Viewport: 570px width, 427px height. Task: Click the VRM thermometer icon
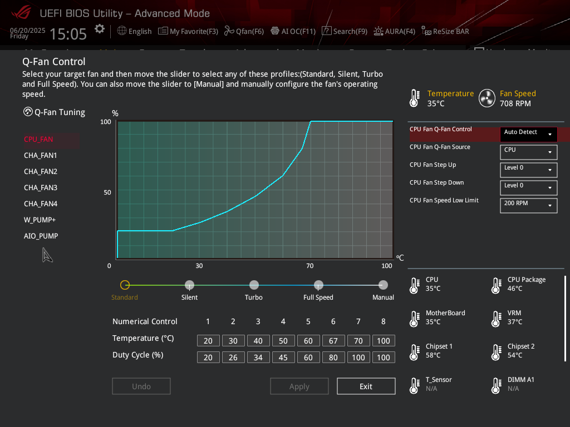[496, 319]
